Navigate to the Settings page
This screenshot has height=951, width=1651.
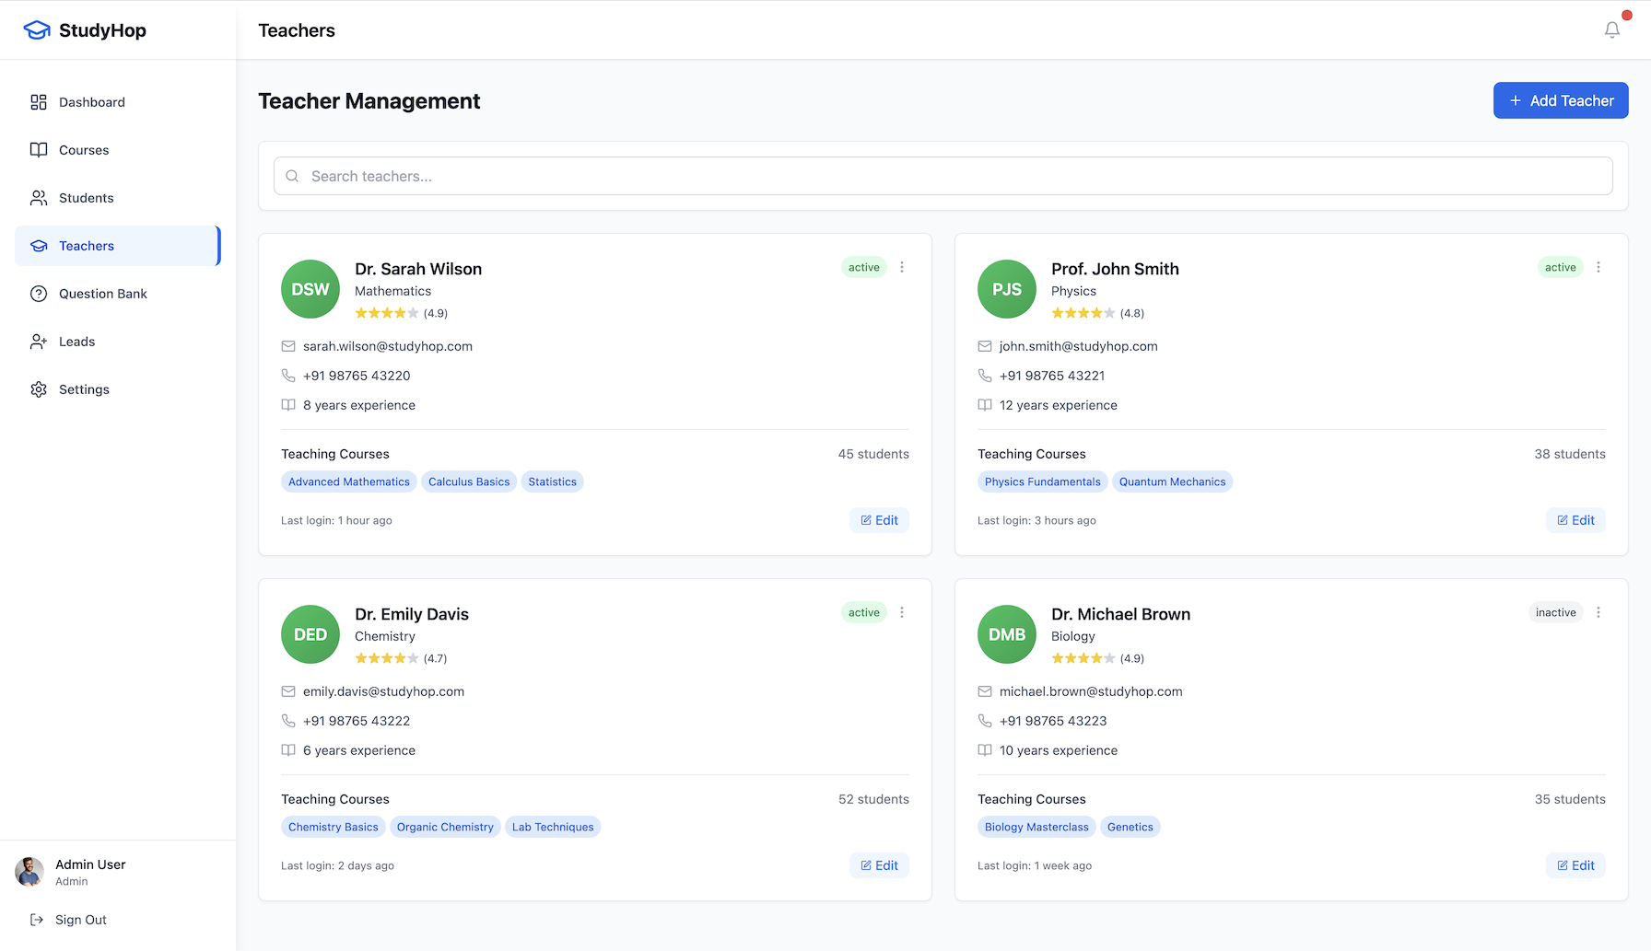coord(84,389)
